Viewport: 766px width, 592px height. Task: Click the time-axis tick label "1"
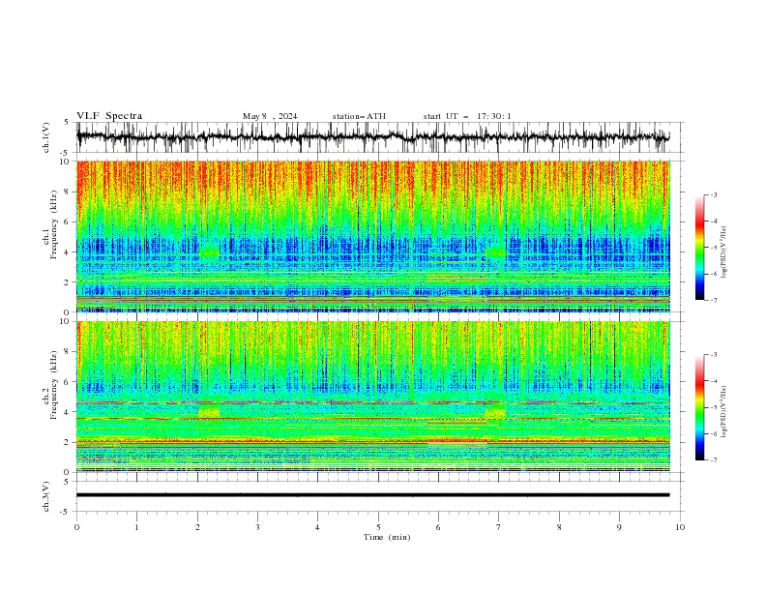point(136,527)
